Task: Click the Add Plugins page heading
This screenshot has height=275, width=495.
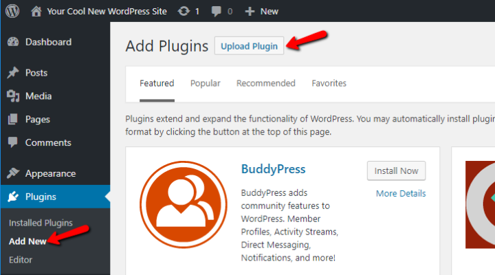Action: coord(166,46)
